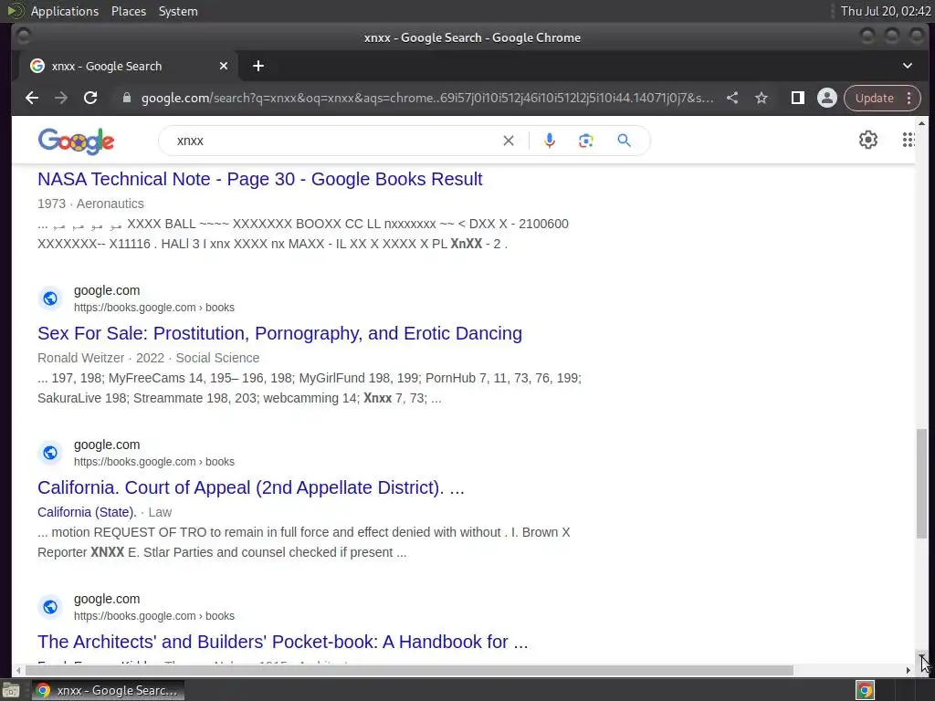Click the Chrome address bar URL
Image resolution: width=935 pixels, height=701 pixels.
(x=427, y=98)
